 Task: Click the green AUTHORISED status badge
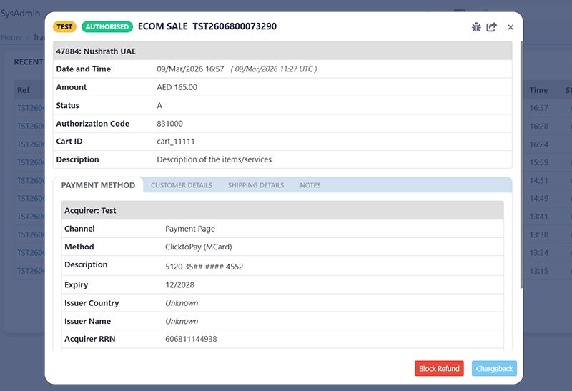pos(107,27)
